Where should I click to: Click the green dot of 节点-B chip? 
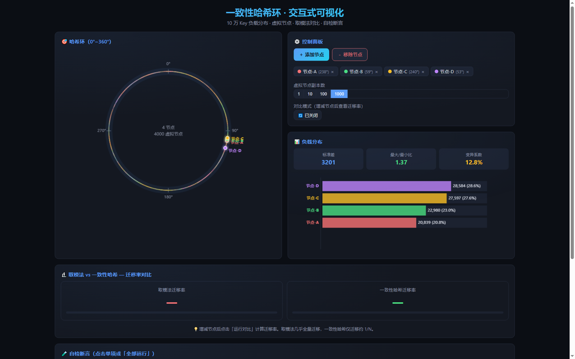346,71
